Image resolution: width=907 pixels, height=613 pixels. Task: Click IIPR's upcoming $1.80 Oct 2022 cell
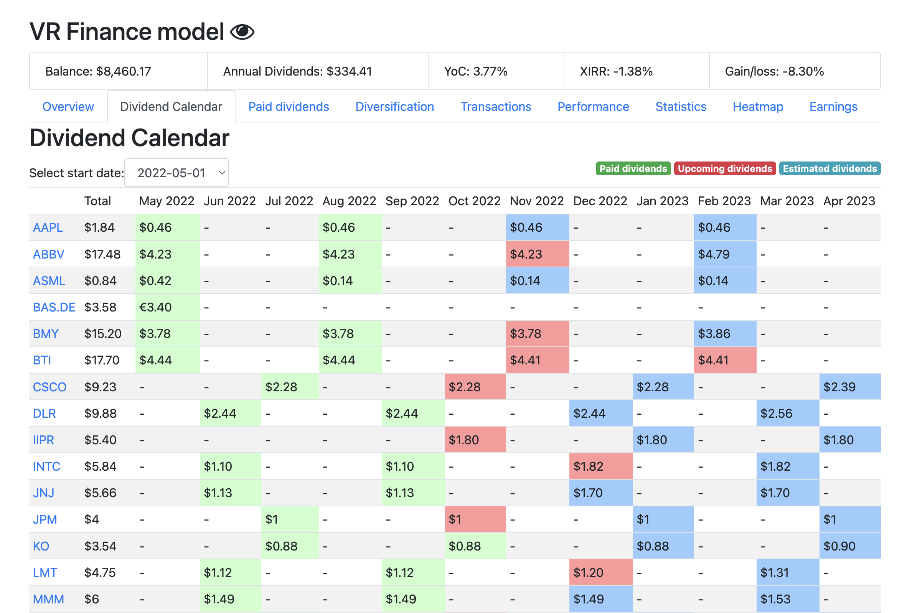point(475,440)
